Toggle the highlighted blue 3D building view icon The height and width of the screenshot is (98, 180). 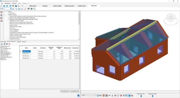coord(129,95)
